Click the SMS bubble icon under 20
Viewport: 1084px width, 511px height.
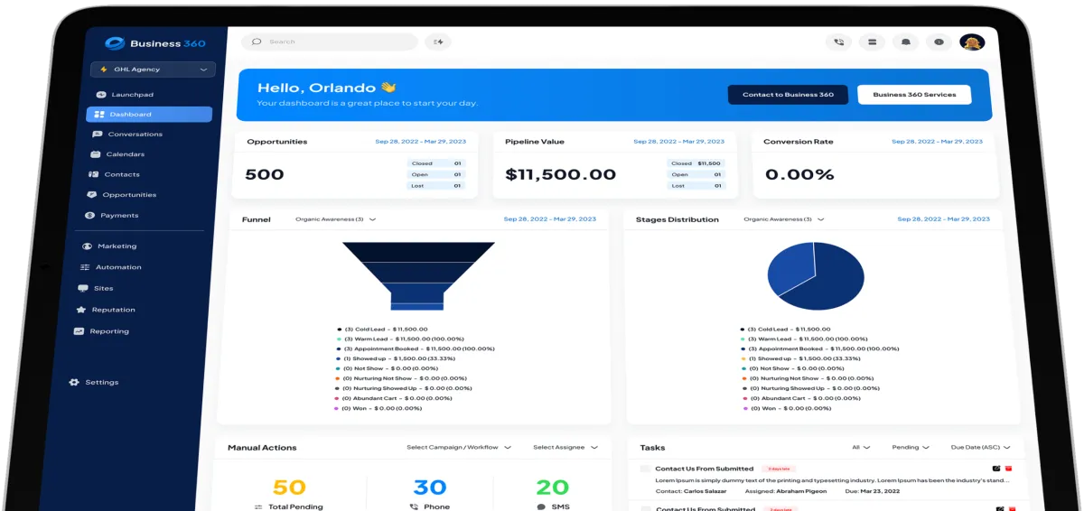(x=541, y=507)
